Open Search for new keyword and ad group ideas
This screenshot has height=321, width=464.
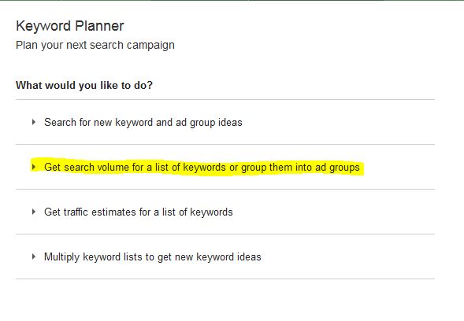tap(143, 123)
